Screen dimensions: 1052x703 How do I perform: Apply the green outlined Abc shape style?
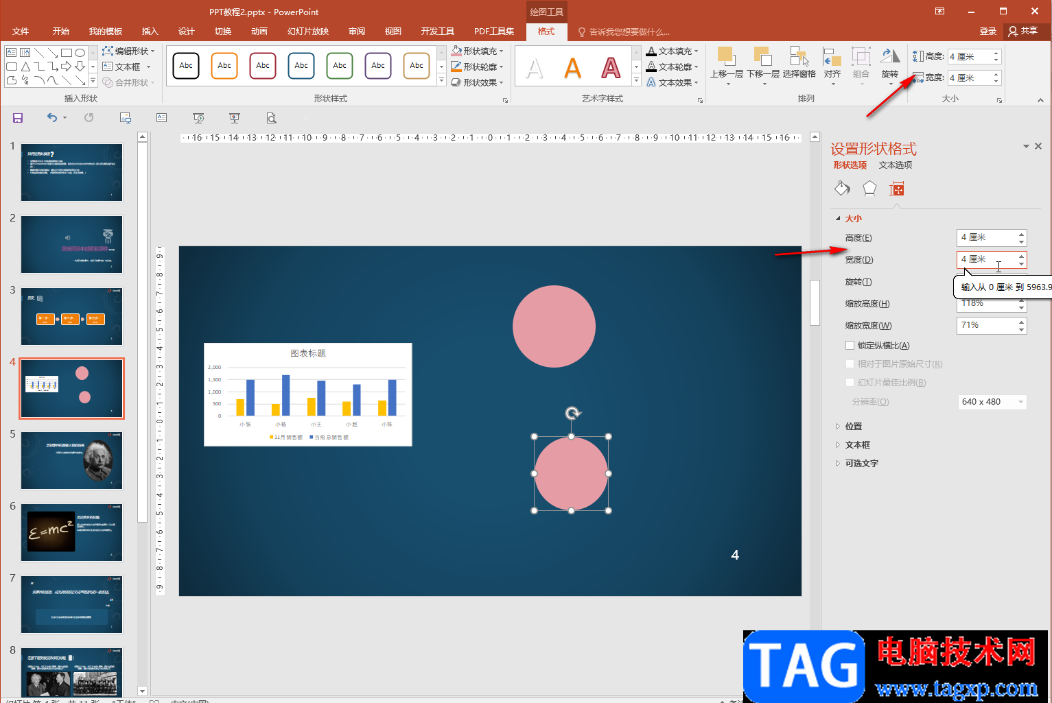(x=340, y=66)
